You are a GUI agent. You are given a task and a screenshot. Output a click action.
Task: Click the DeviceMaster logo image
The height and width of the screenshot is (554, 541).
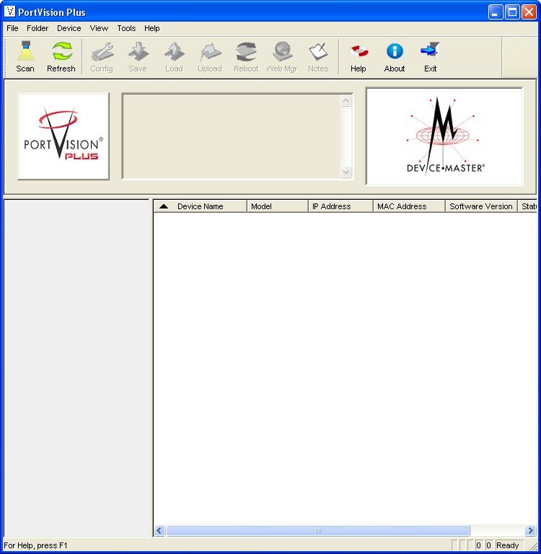tap(444, 136)
